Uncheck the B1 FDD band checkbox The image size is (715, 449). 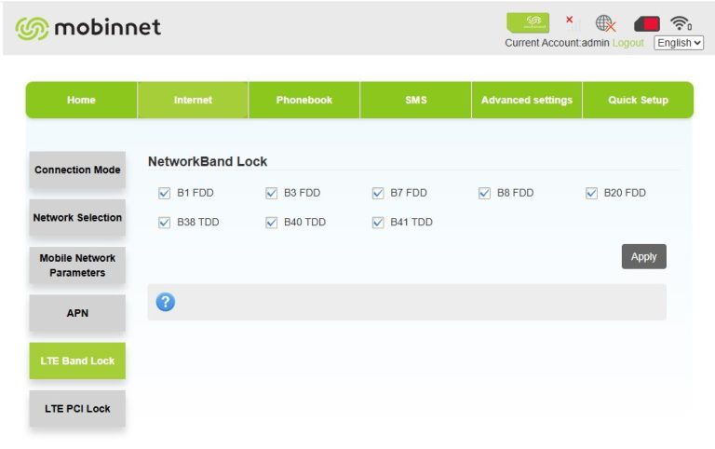[165, 194]
